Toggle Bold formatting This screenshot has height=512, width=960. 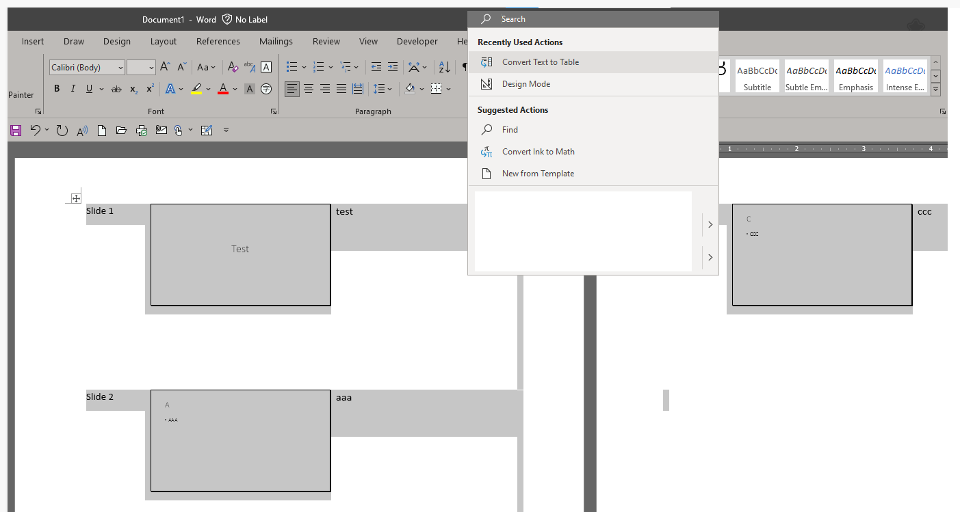click(57, 89)
